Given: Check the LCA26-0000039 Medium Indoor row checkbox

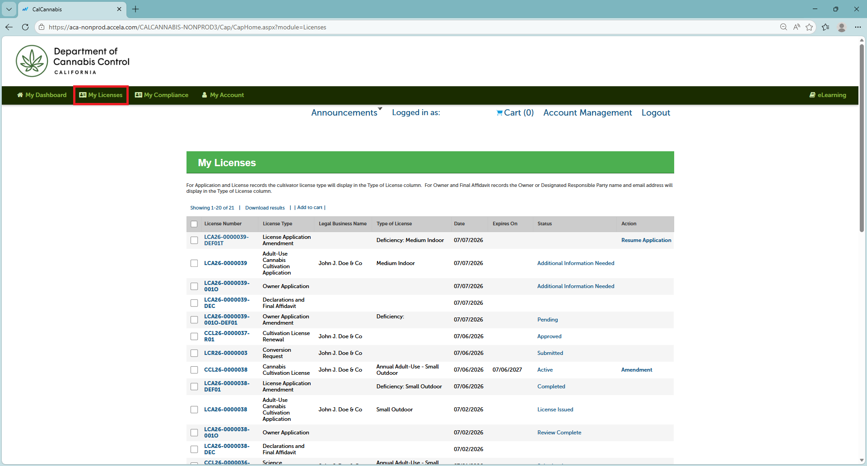Looking at the screenshot, I should coord(194,263).
